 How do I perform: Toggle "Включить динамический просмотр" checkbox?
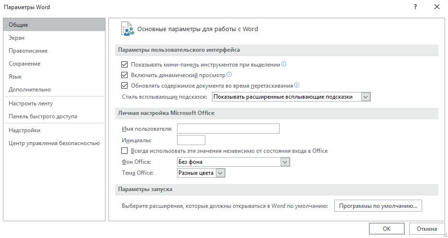125,75
